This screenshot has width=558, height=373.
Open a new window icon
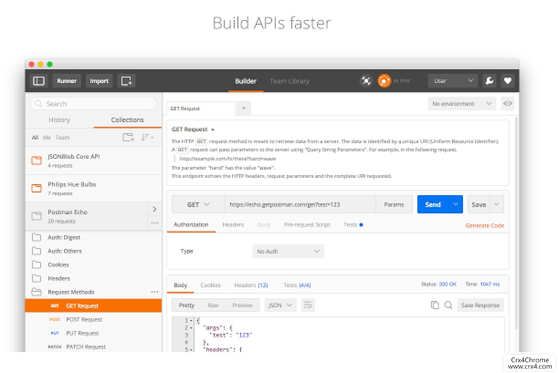tap(126, 81)
